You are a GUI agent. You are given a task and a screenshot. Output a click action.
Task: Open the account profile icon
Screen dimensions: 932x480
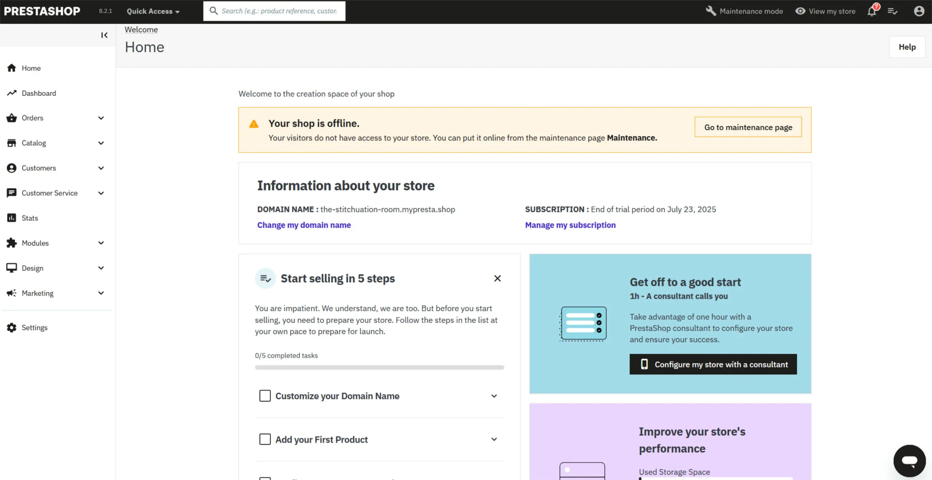919,11
